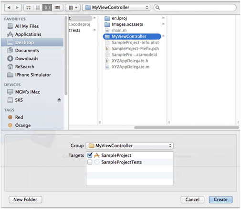Click the sidebar vertical scrollbar

point(66,55)
